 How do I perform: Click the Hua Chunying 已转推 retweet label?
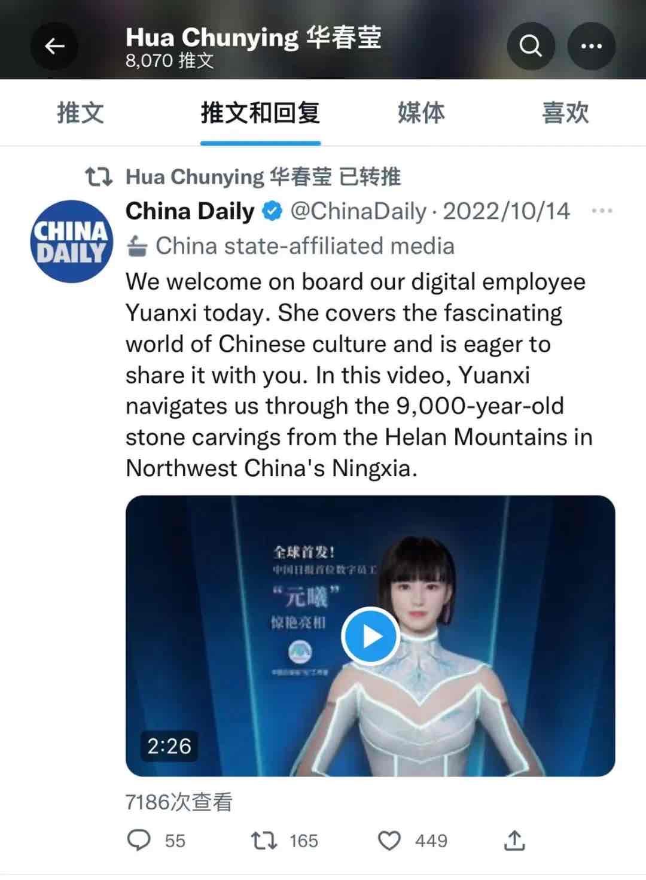tap(263, 177)
